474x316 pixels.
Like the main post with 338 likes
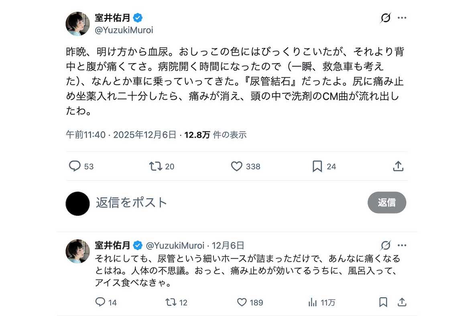click(x=237, y=166)
